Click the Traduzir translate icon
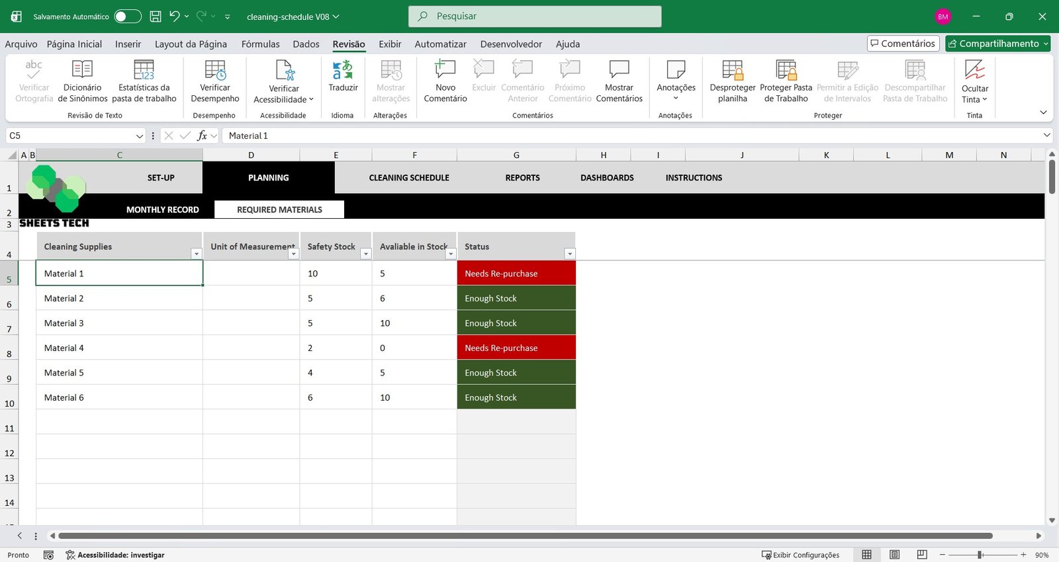This screenshot has width=1059, height=562. 343,70
